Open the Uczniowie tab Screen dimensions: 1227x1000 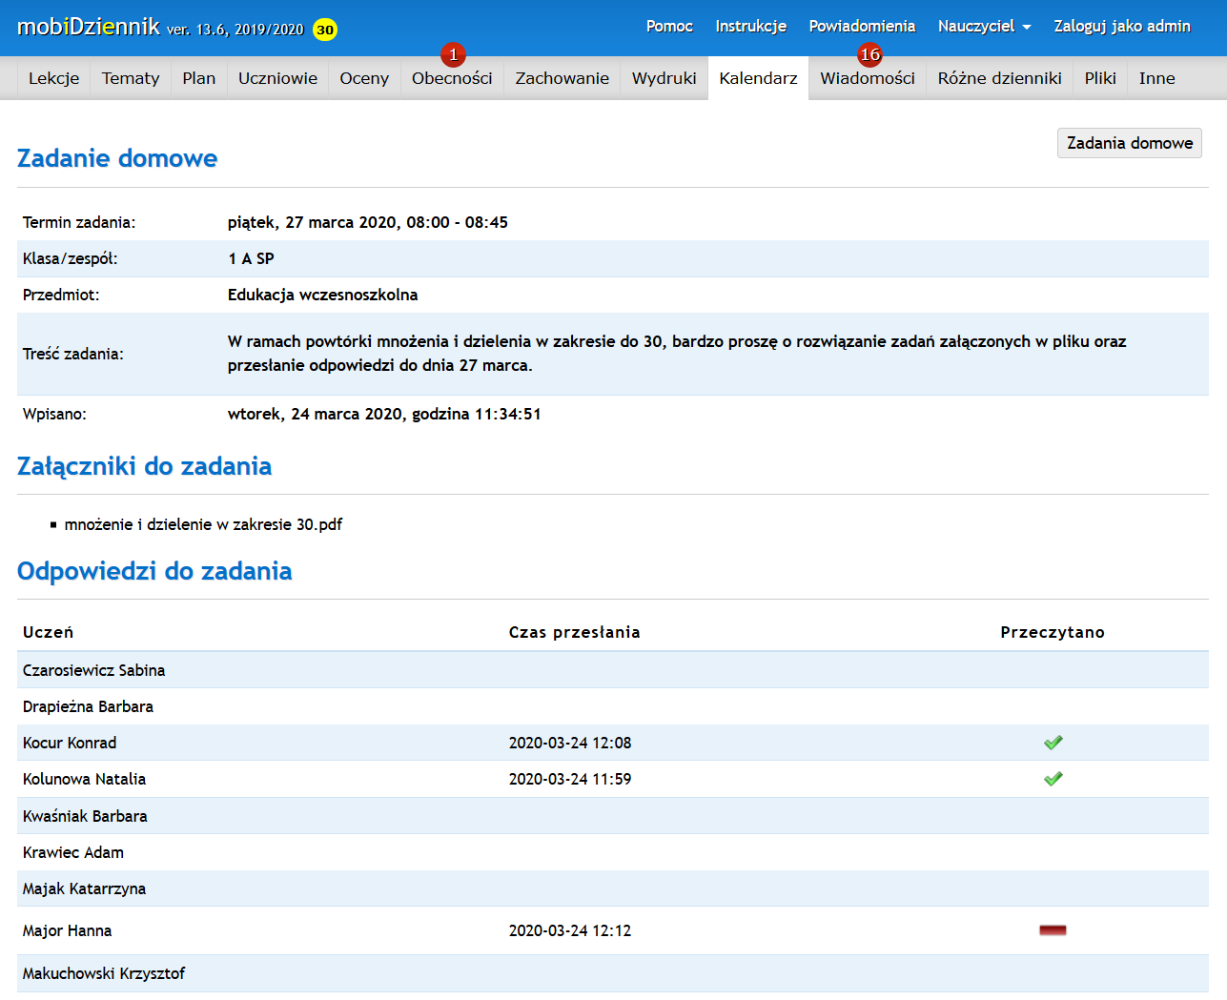[277, 78]
